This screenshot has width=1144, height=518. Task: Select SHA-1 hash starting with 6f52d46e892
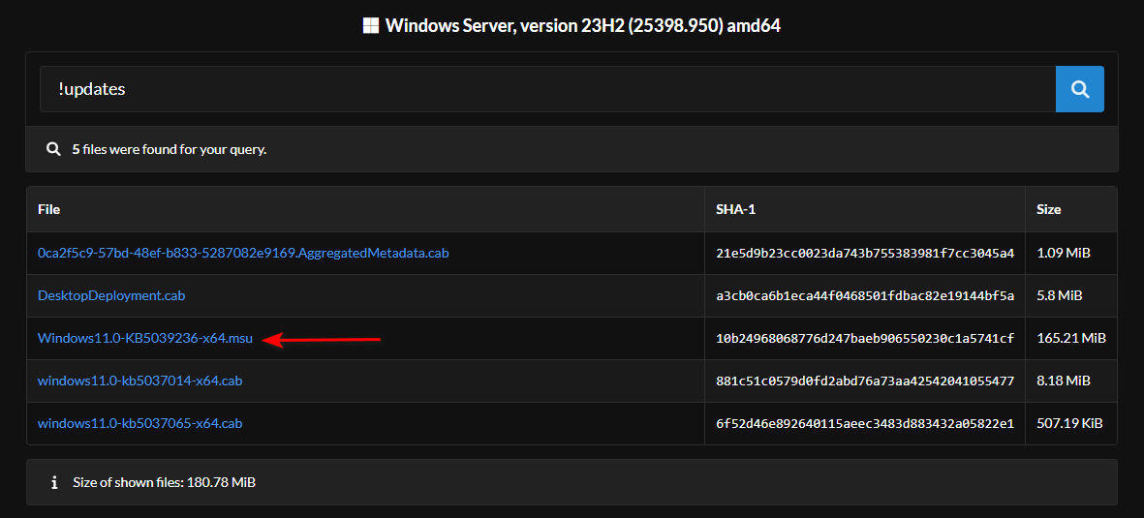[865, 423]
